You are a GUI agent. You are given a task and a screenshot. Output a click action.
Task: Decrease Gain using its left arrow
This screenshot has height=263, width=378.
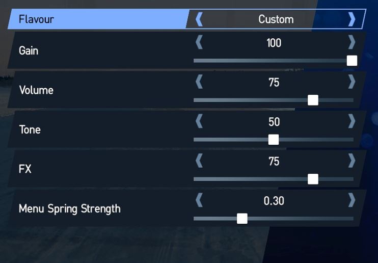click(x=199, y=42)
